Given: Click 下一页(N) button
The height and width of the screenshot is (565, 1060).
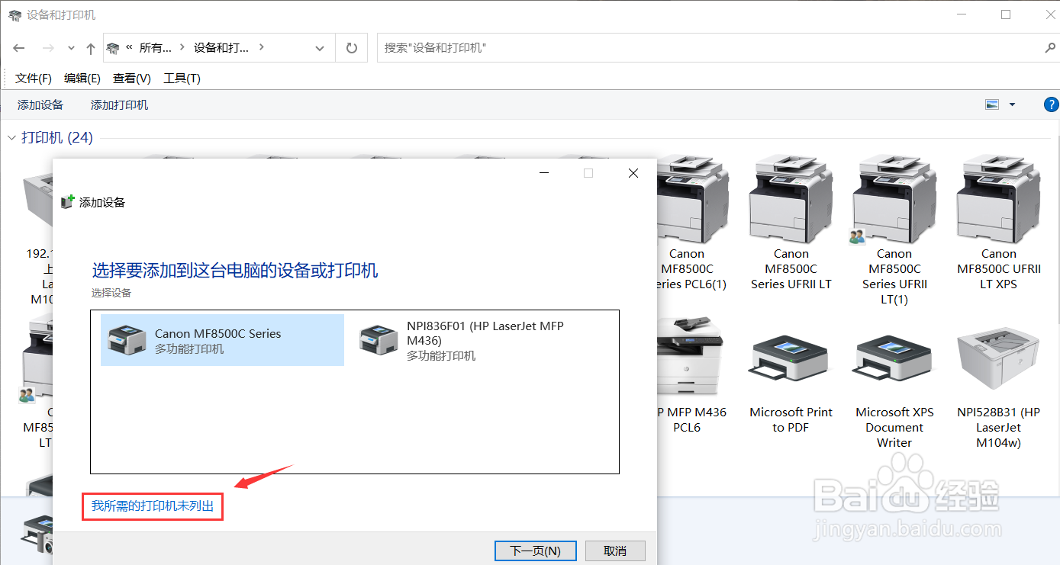Looking at the screenshot, I should point(535,551).
